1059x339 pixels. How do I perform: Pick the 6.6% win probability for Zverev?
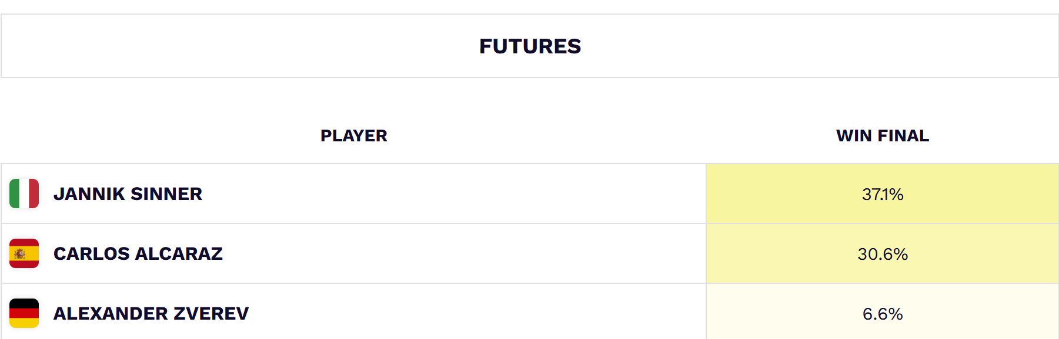point(883,313)
